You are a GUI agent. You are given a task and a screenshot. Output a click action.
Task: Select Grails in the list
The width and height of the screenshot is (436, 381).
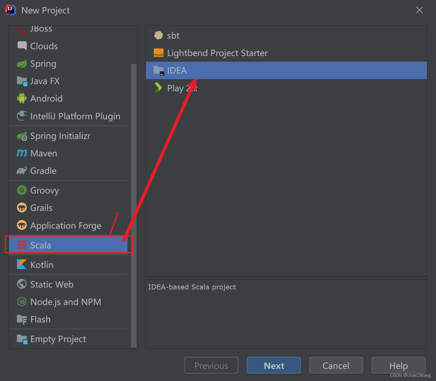point(69,207)
